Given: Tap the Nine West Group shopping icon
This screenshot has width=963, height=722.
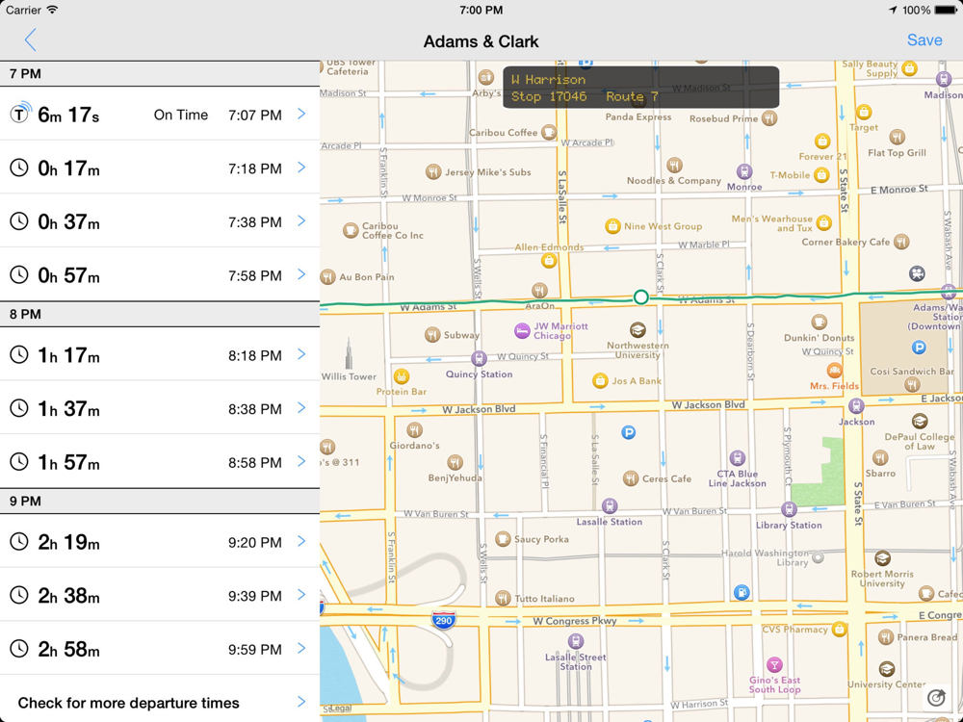Looking at the screenshot, I should [612, 226].
